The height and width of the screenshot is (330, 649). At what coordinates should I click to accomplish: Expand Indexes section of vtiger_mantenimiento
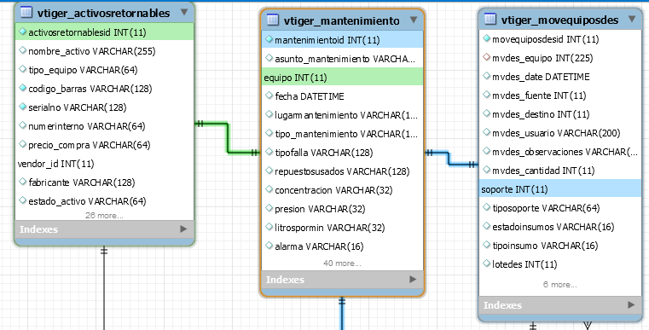pos(413,280)
